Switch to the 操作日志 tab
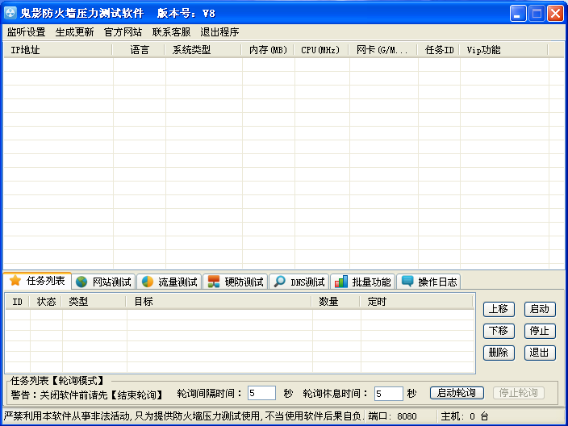 point(429,282)
